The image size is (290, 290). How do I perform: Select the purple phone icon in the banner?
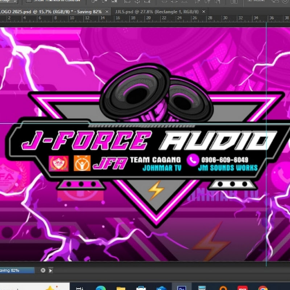(x=193, y=159)
